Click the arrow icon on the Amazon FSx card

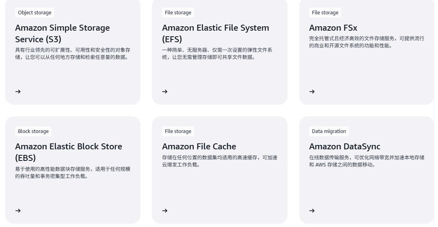tap(312, 92)
